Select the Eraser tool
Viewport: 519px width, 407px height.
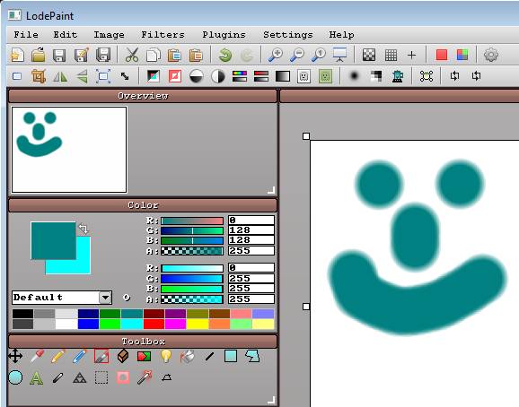click(x=123, y=357)
